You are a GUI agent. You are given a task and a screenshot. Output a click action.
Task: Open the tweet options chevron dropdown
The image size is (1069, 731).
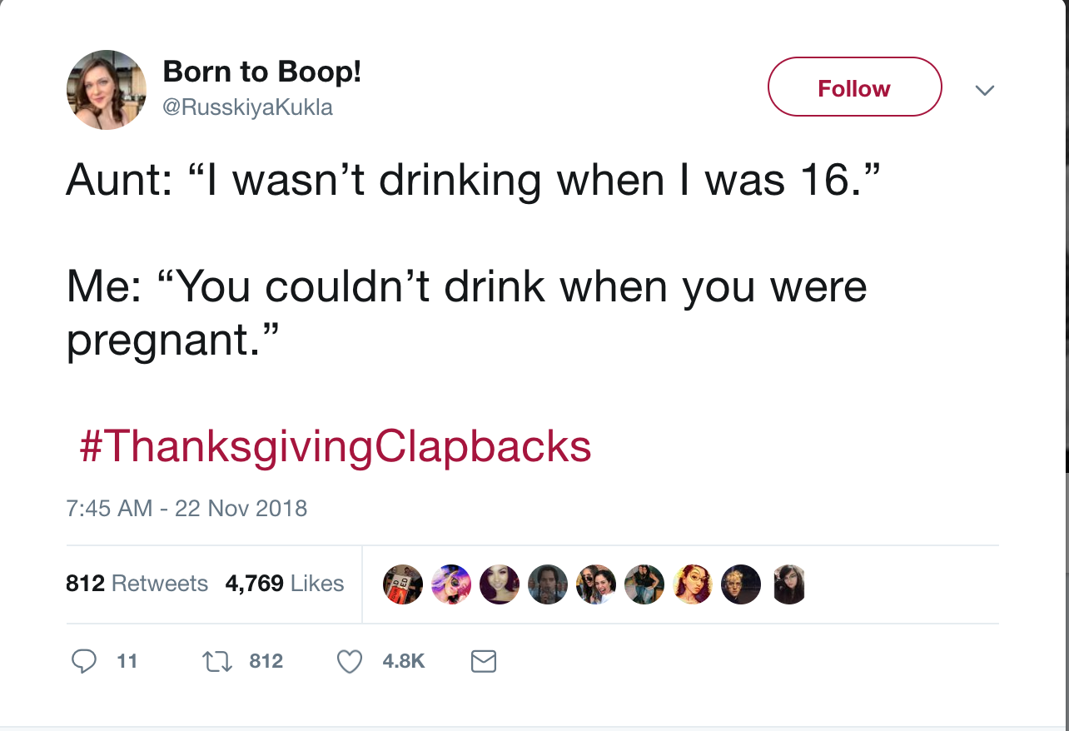pyautogui.click(x=984, y=88)
